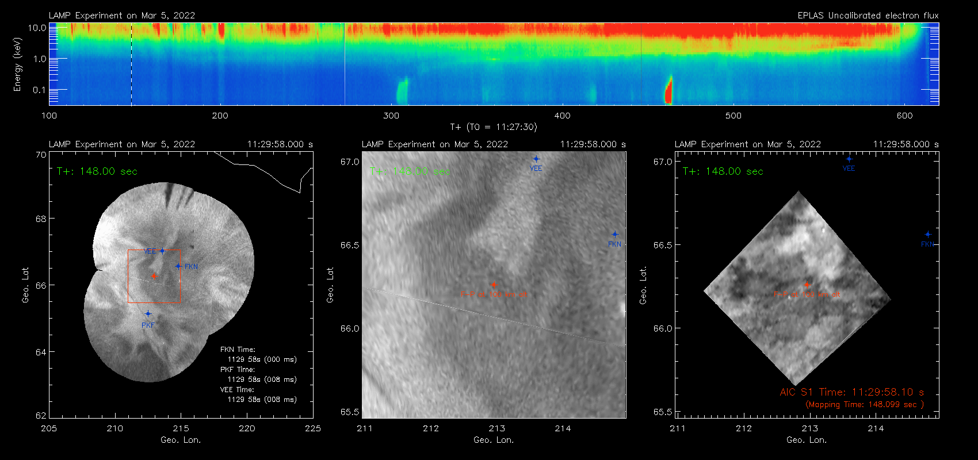
Task: Click the 'Geo. Lon.' label under right panel
Action: [x=807, y=440]
